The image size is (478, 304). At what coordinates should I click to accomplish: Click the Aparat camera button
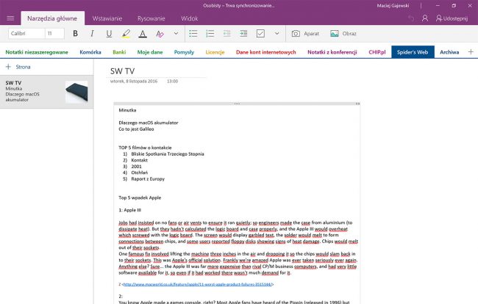305,34
